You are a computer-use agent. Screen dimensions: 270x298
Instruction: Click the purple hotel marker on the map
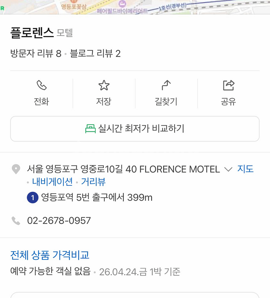(122, 4)
